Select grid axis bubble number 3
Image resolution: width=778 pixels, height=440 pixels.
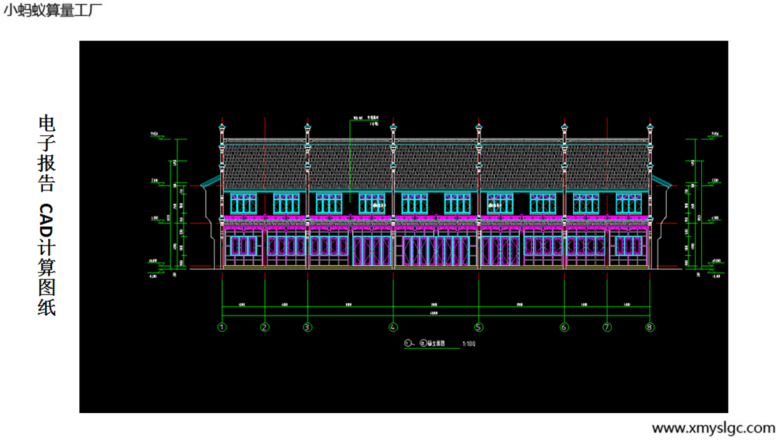[x=307, y=328]
